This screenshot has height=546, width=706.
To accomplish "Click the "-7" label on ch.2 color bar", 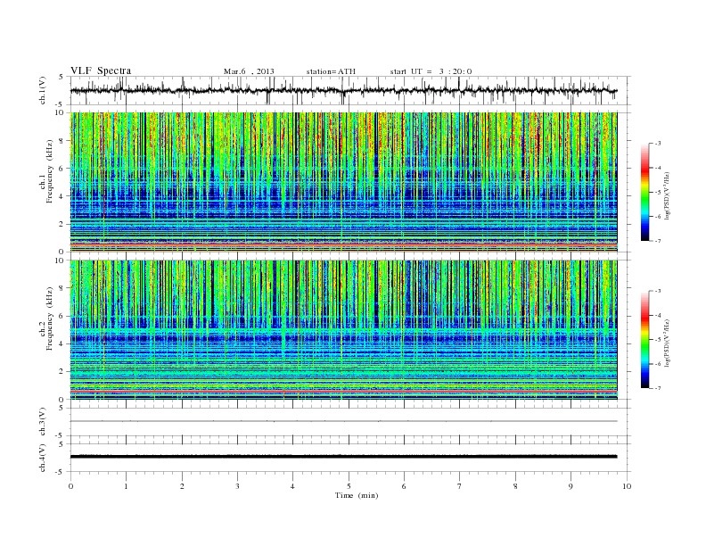I will pyautogui.click(x=657, y=388).
